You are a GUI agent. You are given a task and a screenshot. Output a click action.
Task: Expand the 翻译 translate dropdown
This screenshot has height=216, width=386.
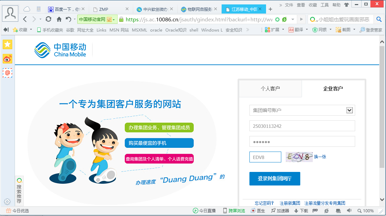pos(307,30)
